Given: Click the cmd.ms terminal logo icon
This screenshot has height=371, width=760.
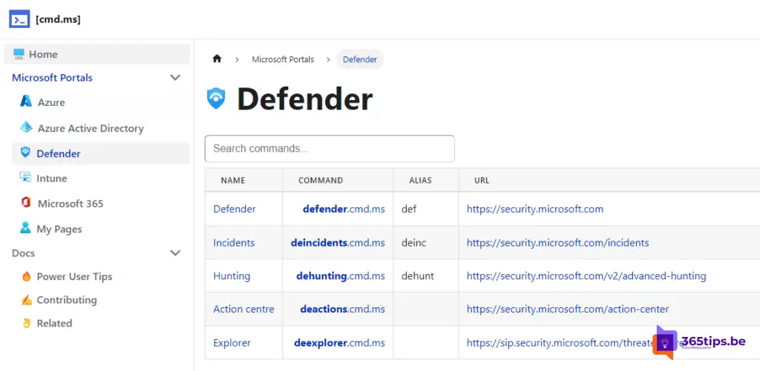Looking at the screenshot, I should [19, 19].
